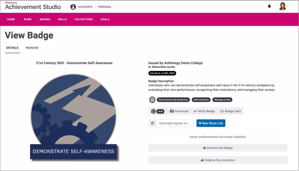299x171 pixels.
Task: Create a New Share Link
Action: pos(211,123)
